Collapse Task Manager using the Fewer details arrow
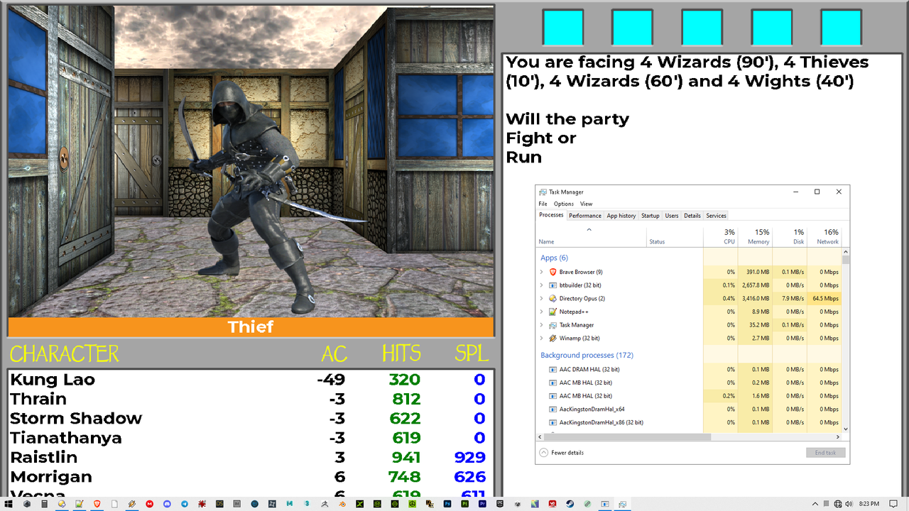 544,452
